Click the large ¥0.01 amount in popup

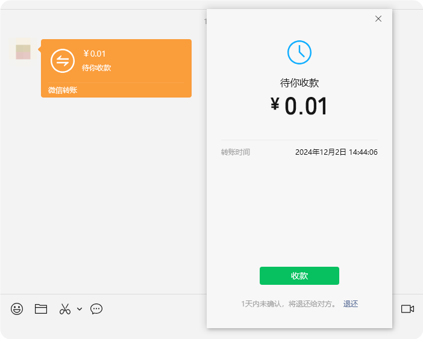click(x=299, y=106)
